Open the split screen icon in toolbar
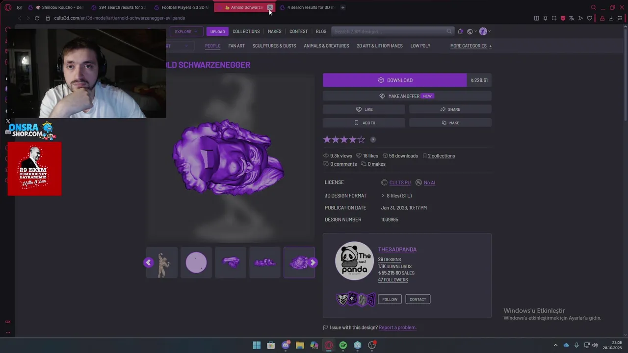The height and width of the screenshot is (353, 628). pyautogui.click(x=536, y=18)
